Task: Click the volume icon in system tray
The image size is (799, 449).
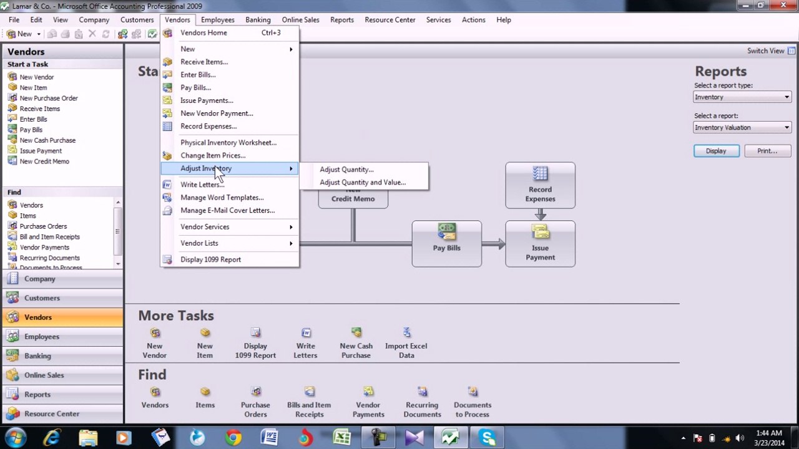Action: click(x=740, y=438)
